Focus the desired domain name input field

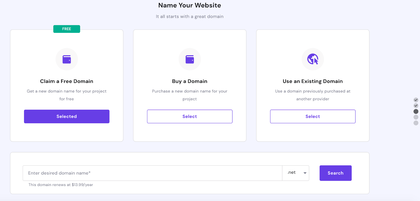pyautogui.click(x=153, y=173)
